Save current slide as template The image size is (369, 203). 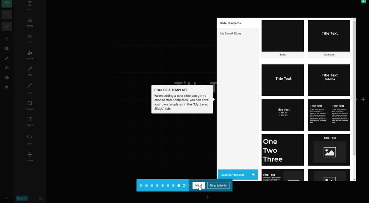point(238,175)
